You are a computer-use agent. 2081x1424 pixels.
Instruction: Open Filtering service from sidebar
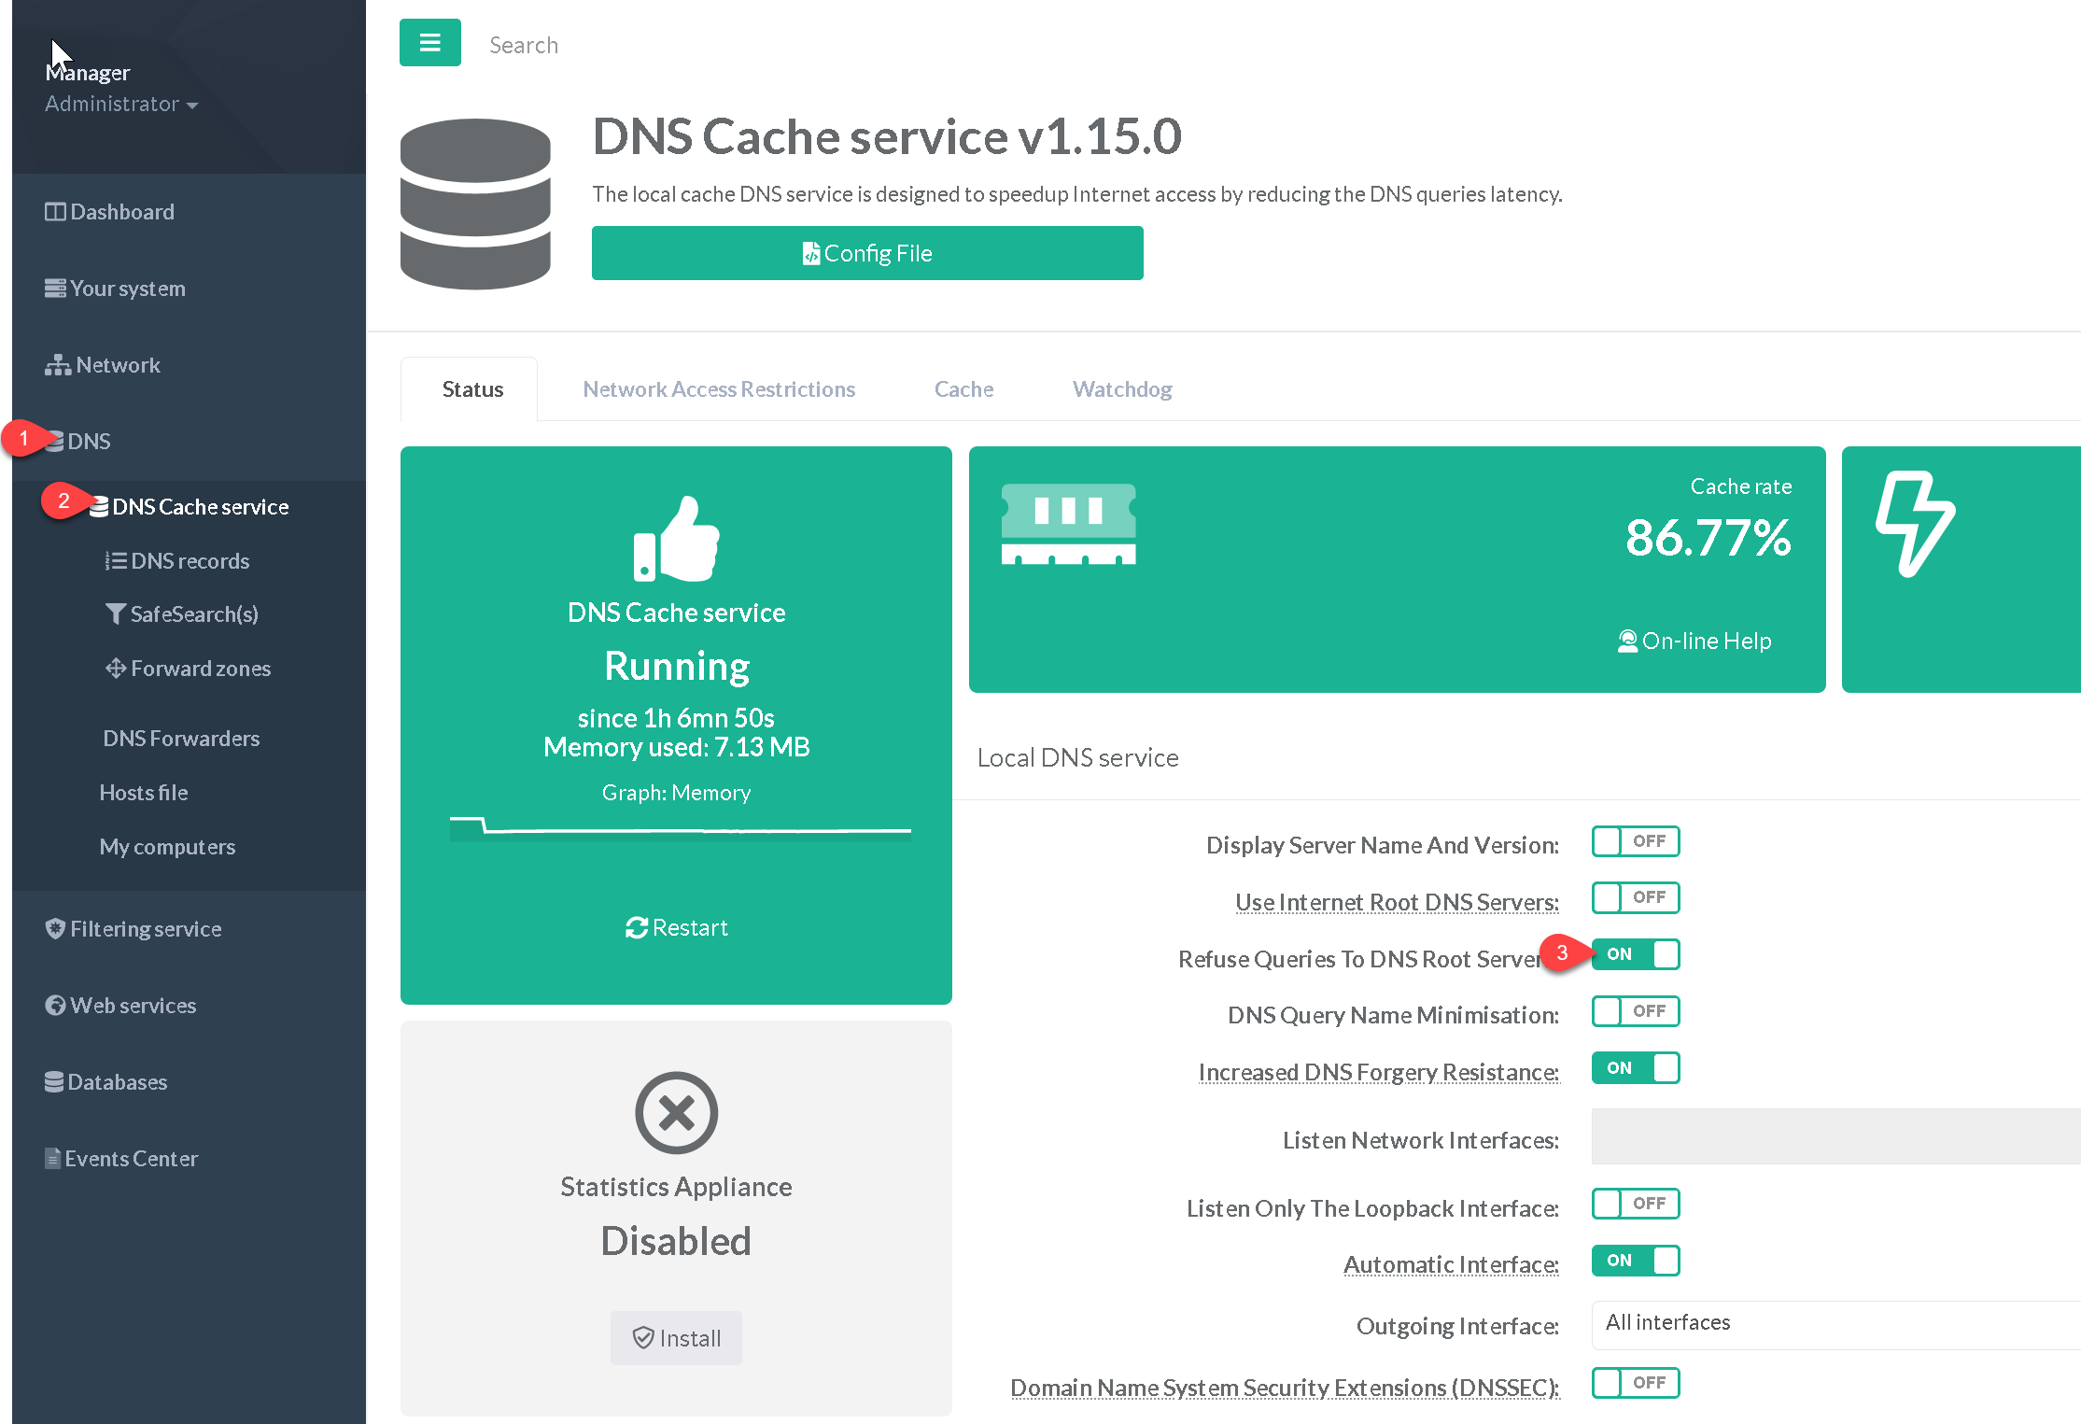145,928
